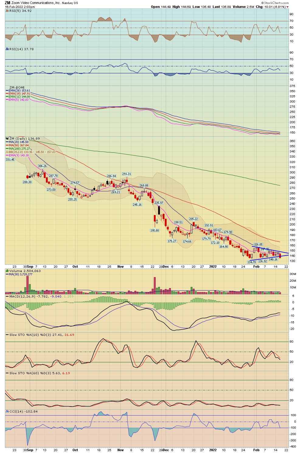This screenshot has height=453, width=301.
Task: Click the 291.31 price peak label
Action: click(127, 174)
